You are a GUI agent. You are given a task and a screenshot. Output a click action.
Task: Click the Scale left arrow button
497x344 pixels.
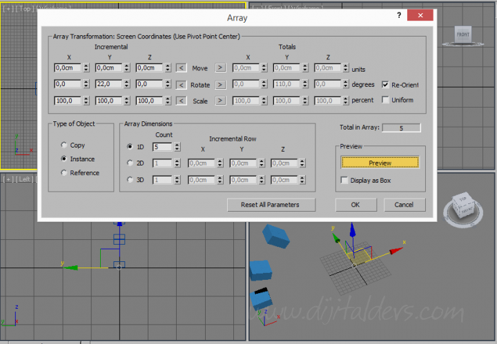(181, 100)
